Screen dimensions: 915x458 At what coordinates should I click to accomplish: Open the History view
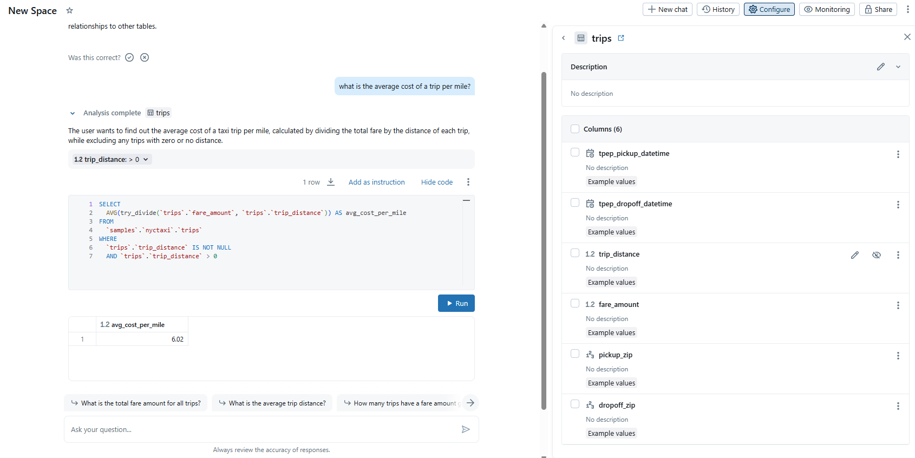[x=718, y=9]
